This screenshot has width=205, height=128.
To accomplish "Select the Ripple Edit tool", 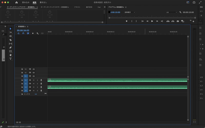I will point(11,36).
